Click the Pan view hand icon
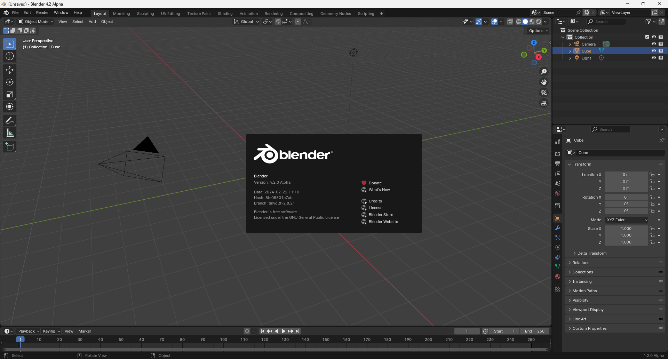 click(x=544, y=82)
